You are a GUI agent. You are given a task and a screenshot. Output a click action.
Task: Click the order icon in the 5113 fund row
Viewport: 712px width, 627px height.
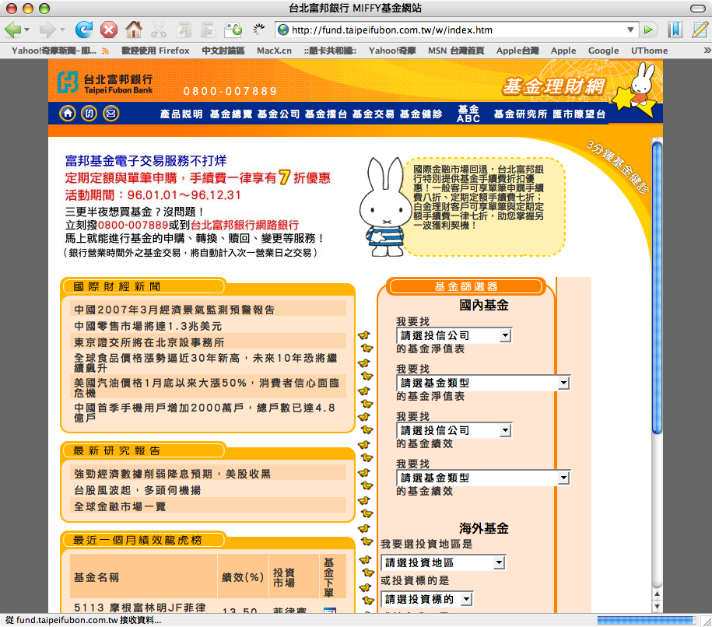(329, 610)
